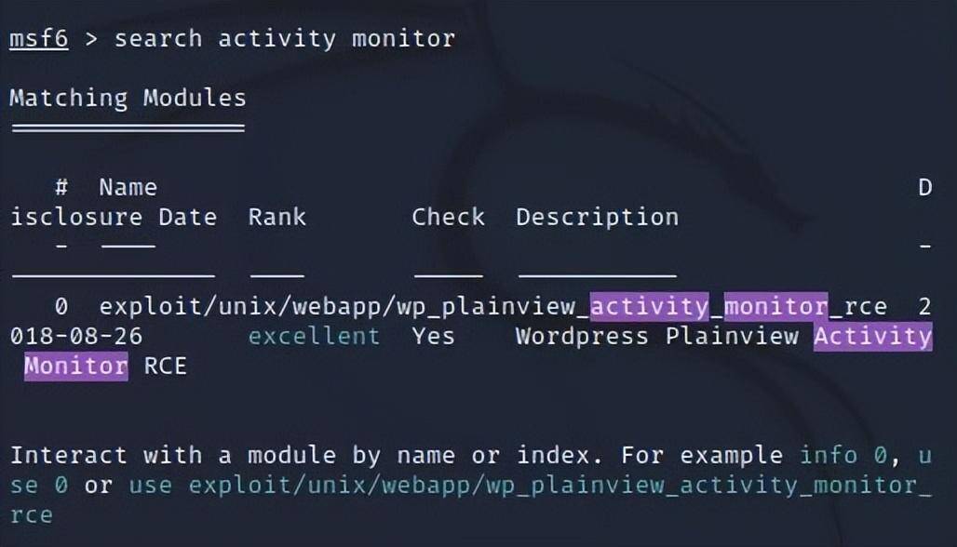Click the 'Yes' check value
The height and width of the screenshot is (547, 957).
tap(433, 336)
